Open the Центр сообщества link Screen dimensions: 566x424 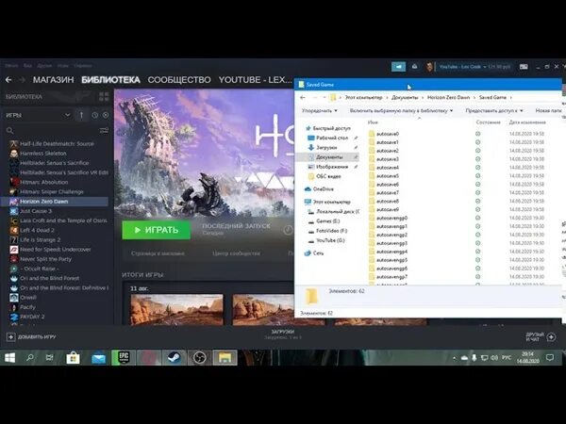click(x=236, y=253)
